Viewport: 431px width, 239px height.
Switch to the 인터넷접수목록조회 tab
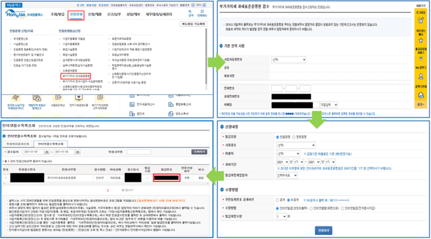point(50,144)
